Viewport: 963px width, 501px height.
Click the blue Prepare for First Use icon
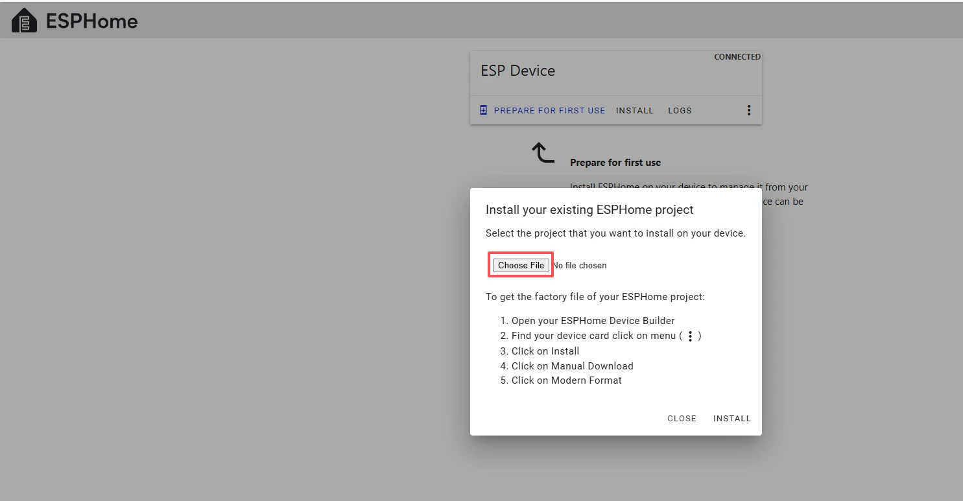point(483,110)
